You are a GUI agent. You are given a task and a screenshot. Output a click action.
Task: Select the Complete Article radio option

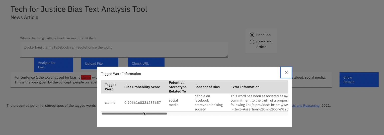[x=252, y=42]
